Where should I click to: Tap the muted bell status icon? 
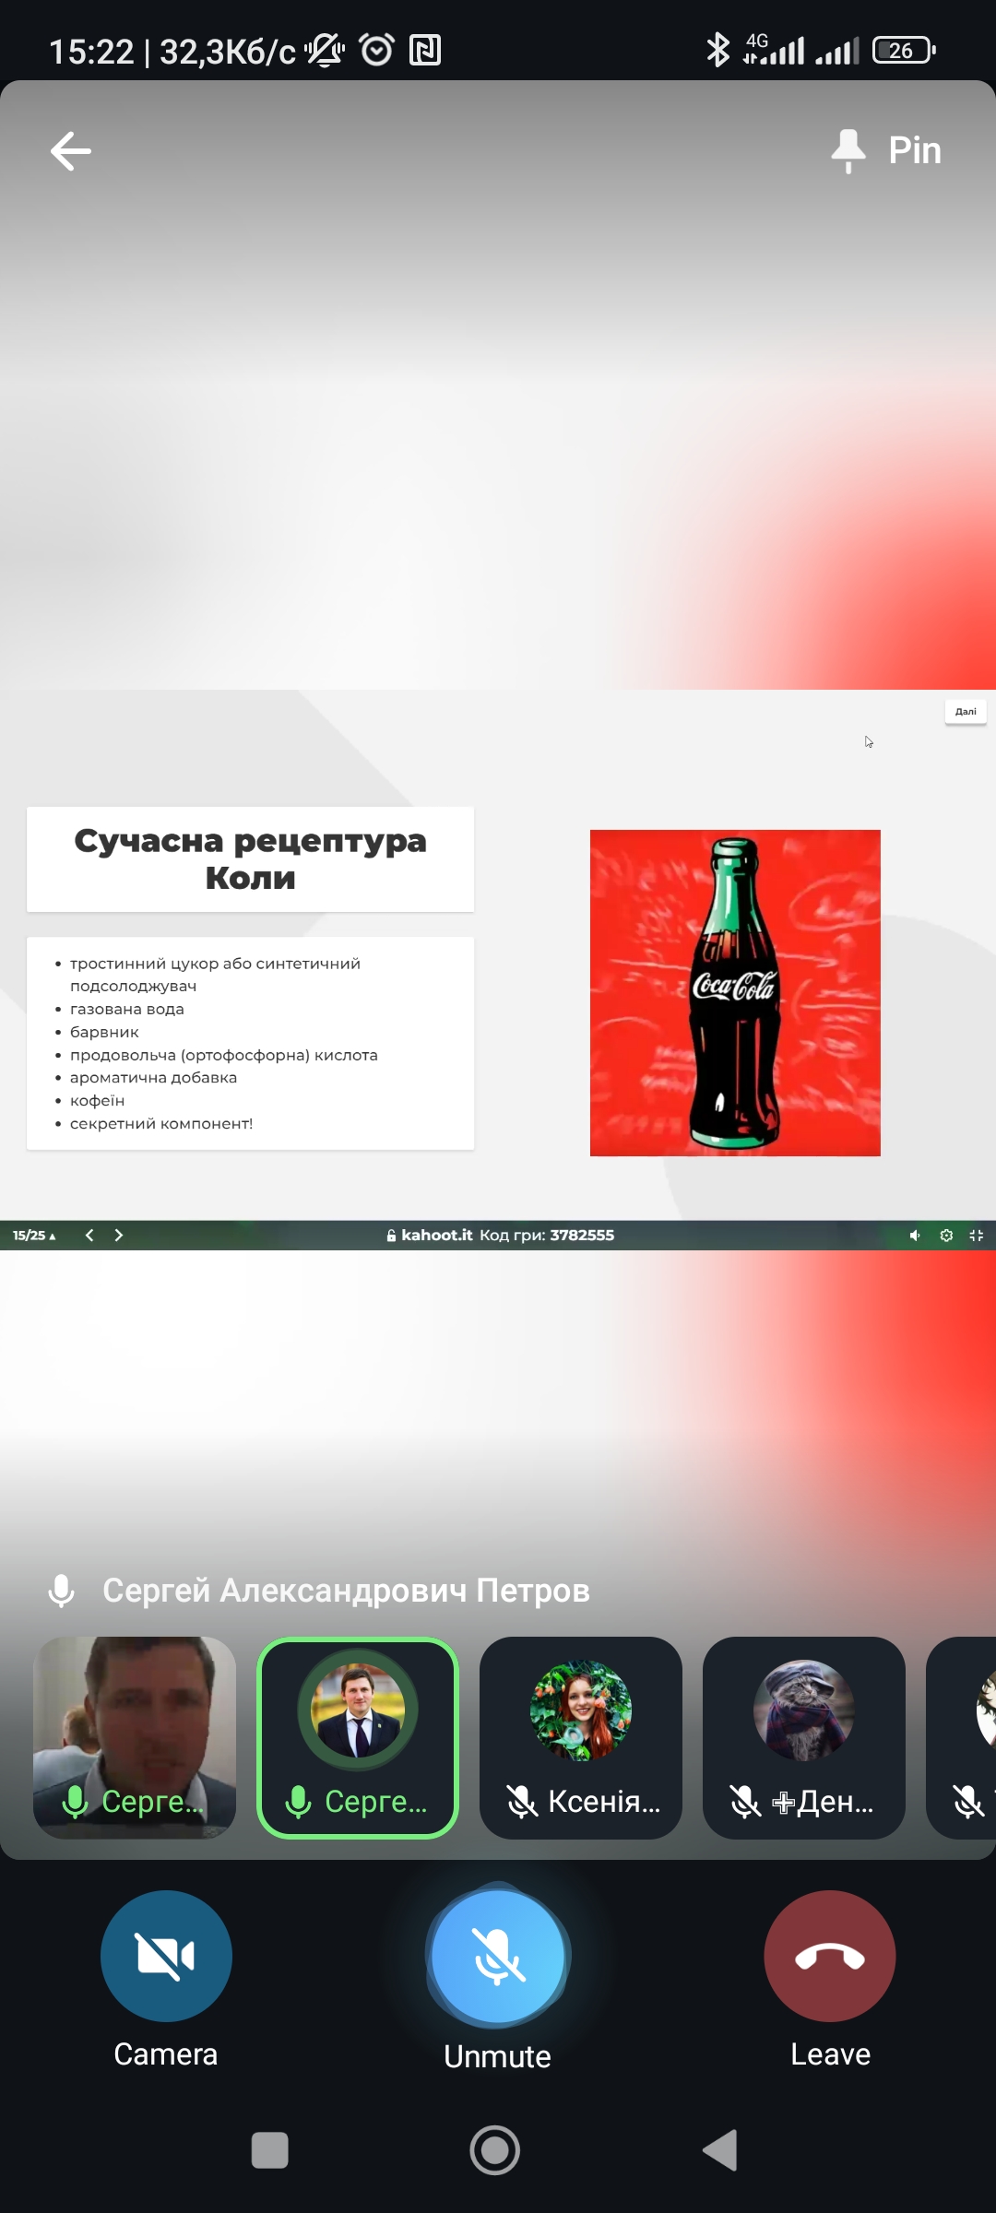[325, 50]
